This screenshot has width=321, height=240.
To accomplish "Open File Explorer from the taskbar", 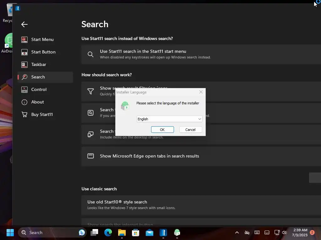I will pos(122,232).
